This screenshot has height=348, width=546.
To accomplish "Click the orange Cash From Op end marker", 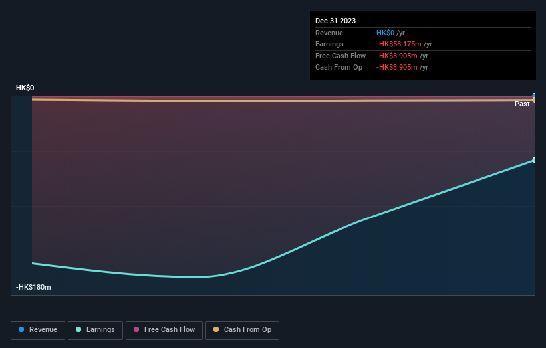I will pyautogui.click(x=535, y=100).
